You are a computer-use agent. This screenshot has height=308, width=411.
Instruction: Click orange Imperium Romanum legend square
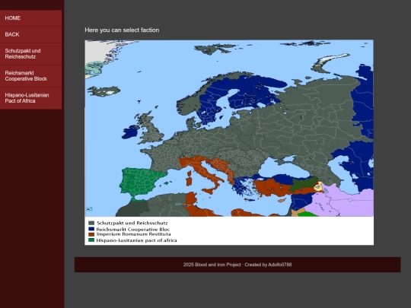coord(91,234)
